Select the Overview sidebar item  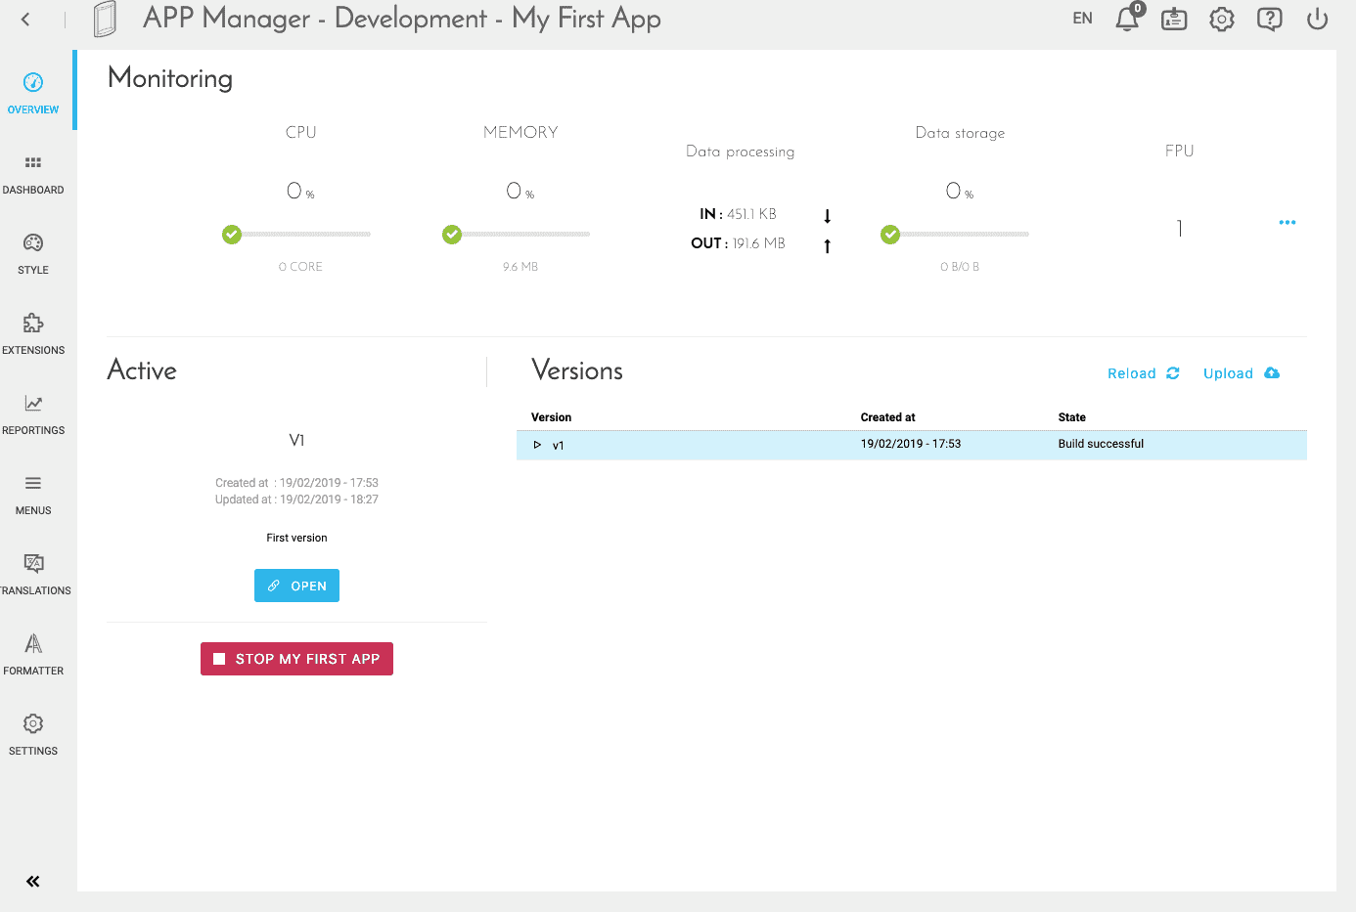point(33,93)
